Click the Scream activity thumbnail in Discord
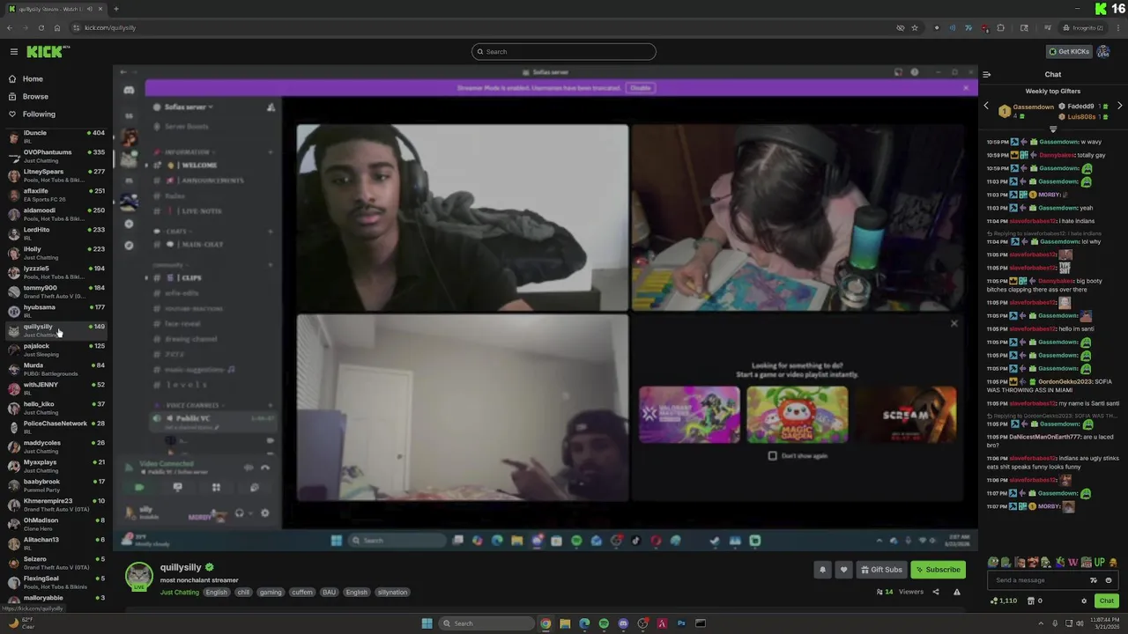 click(x=905, y=415)
